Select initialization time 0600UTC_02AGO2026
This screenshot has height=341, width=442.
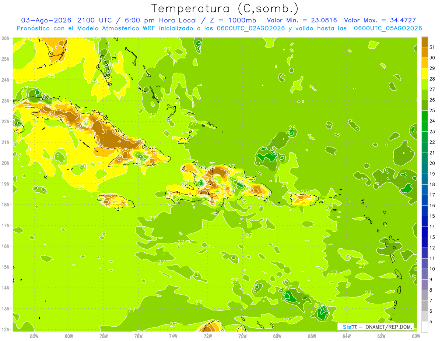pos(251,28)
